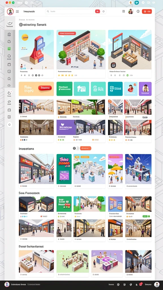Open the isometric white booths thumbnail
Viewport: 163px width, 290px height.
point(89,169)
